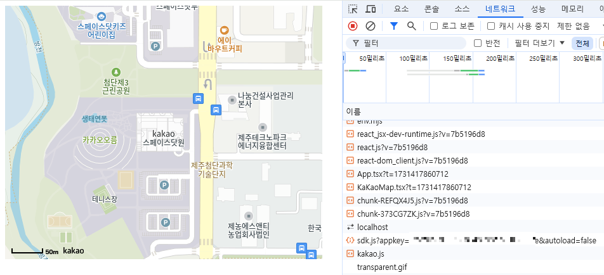Click the parking icon right of 테니스장
This screenshot has height=275, width=604.
coord(164,186)
